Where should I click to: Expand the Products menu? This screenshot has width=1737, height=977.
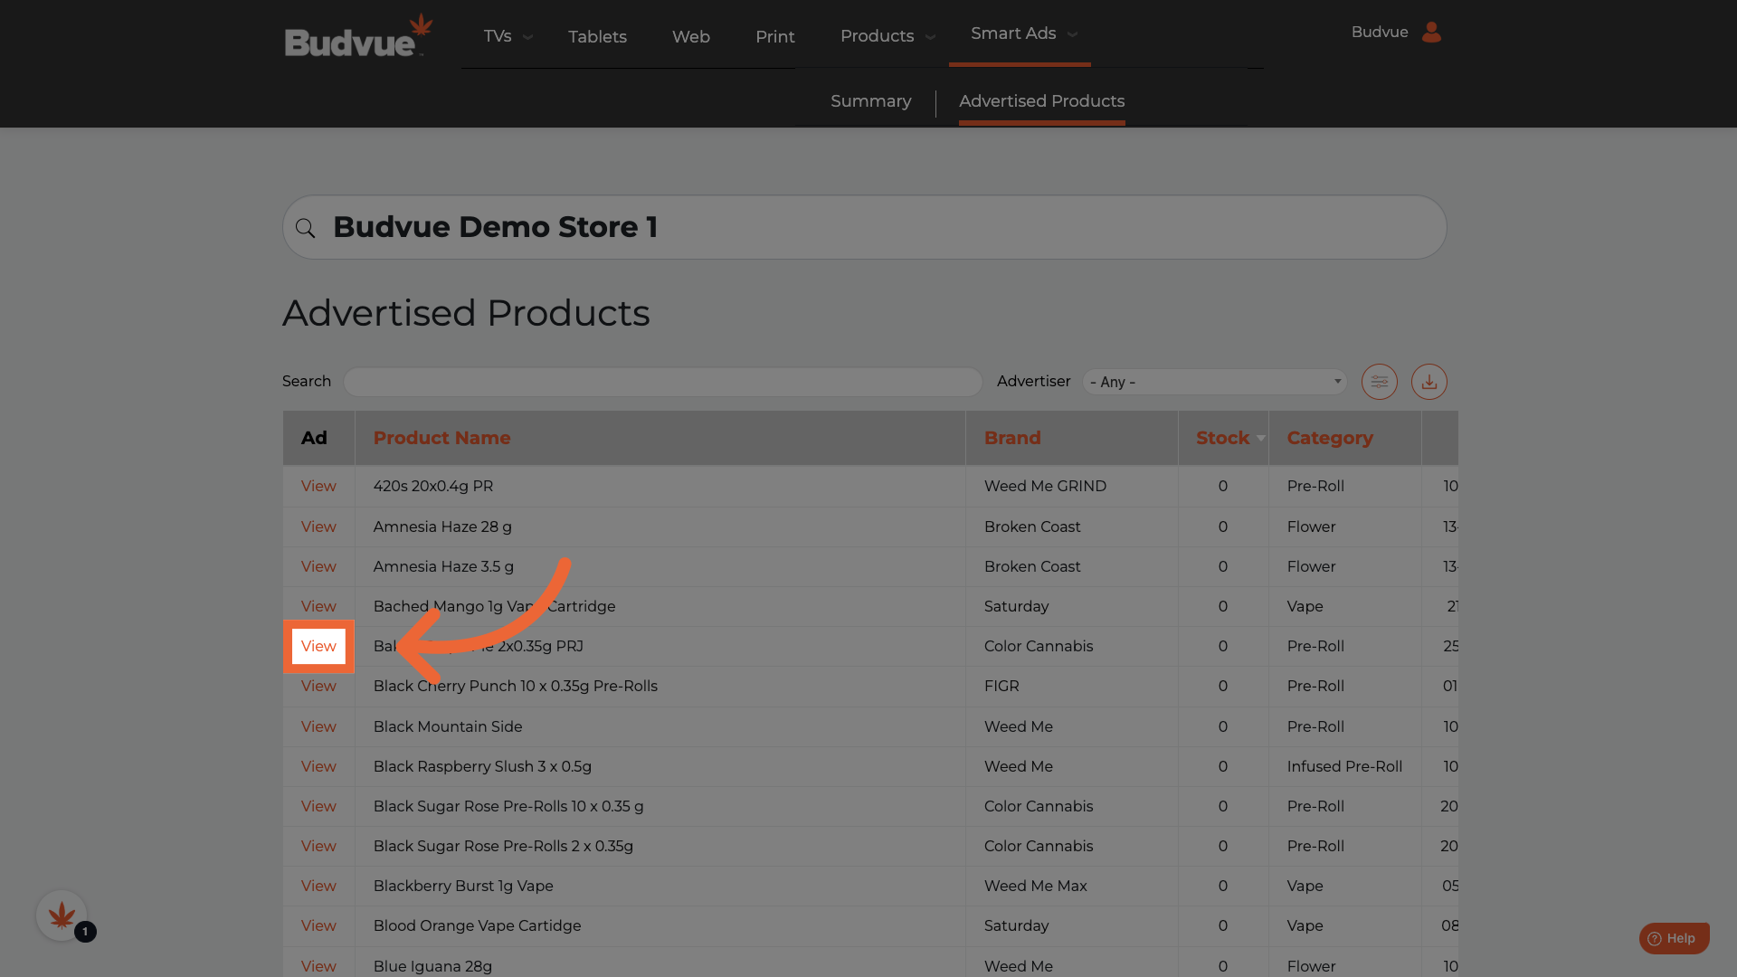click(887, 36)
